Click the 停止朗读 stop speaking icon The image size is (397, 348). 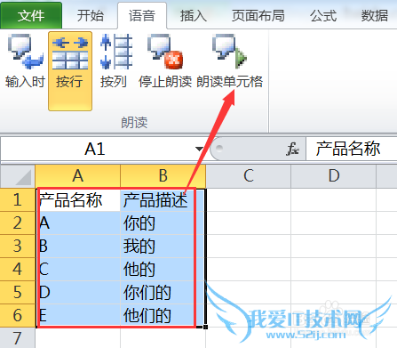[165, 52]
